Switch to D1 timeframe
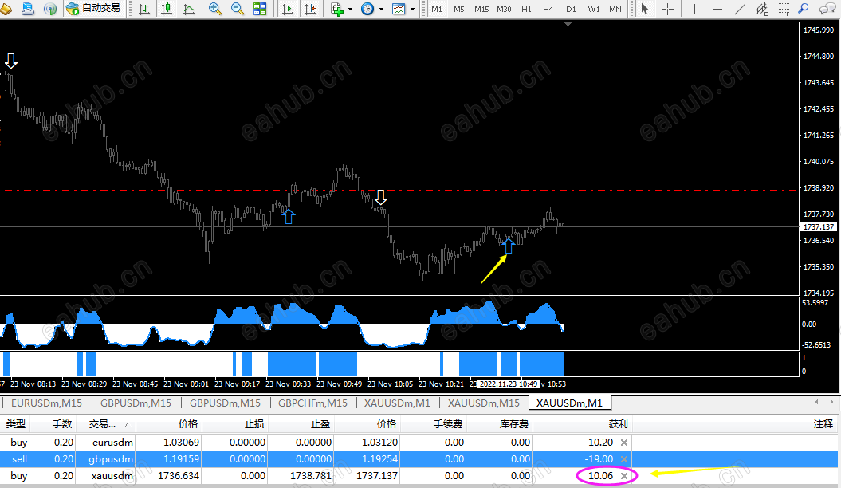The width and height of the screenshot is (841, 488). coord(571,9)
